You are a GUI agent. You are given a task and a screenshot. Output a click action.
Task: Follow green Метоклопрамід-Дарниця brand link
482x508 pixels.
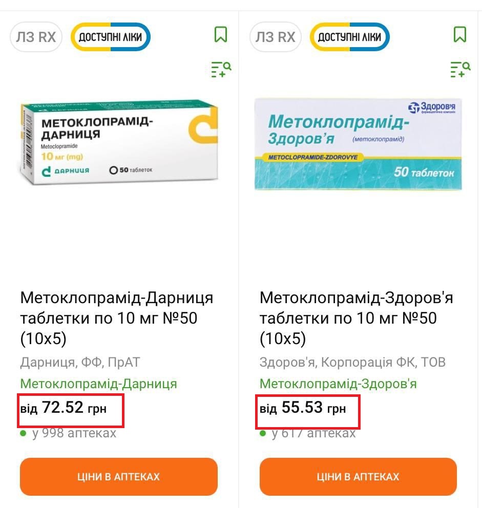pos(99,384)
